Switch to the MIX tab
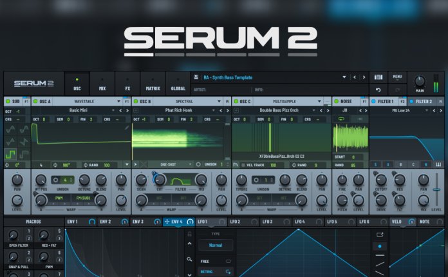Screen dimensions: 448x277 [x=102, y=84]
